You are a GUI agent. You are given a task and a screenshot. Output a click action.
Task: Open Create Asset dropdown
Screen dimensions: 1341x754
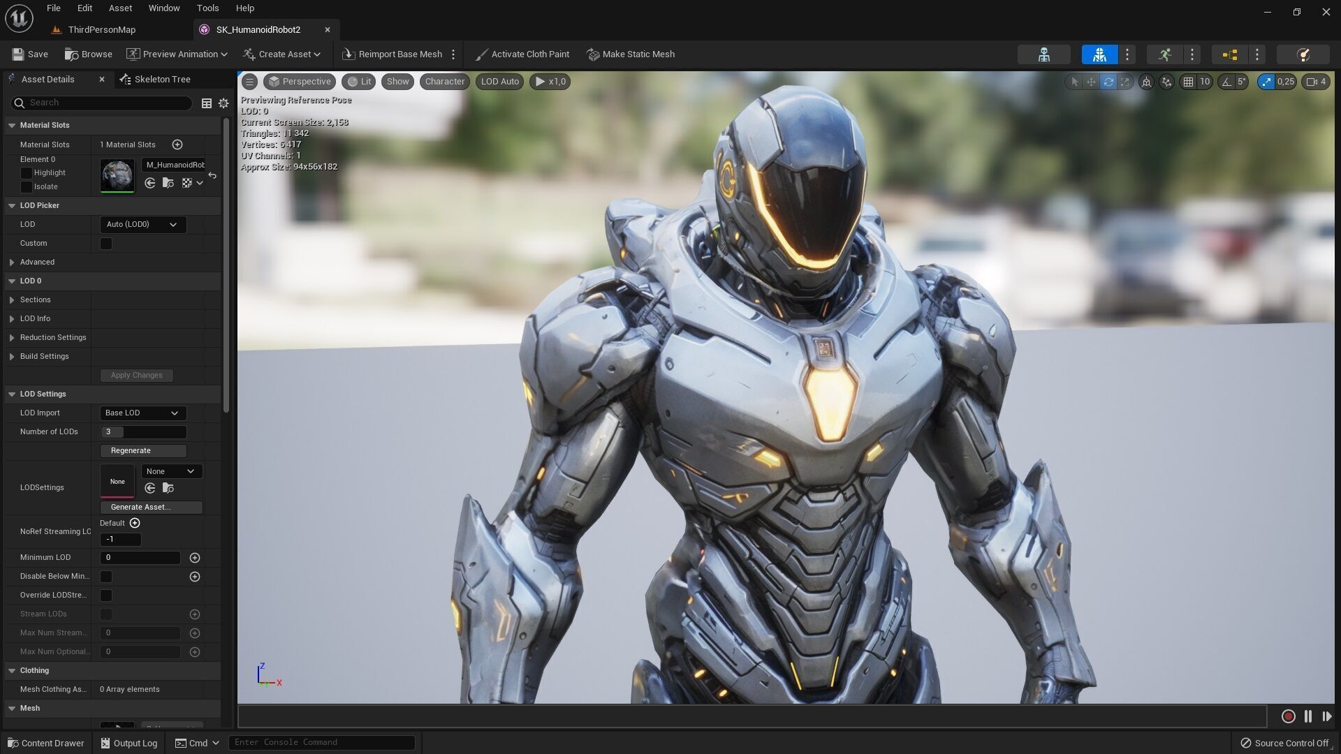click(281, 54)
